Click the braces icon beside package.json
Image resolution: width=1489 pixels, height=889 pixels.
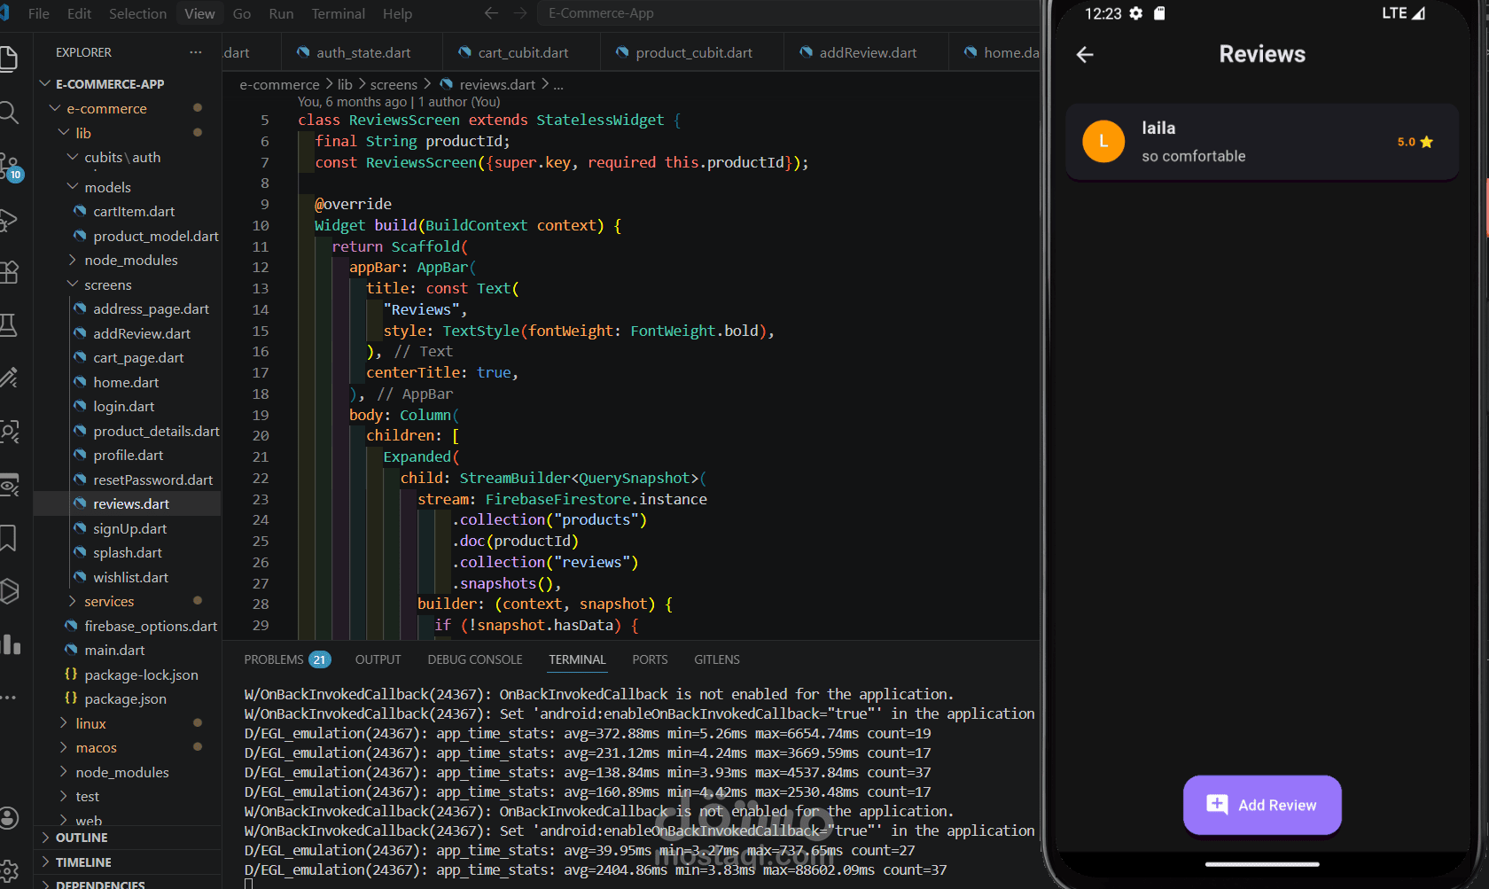tap(71, 698)
